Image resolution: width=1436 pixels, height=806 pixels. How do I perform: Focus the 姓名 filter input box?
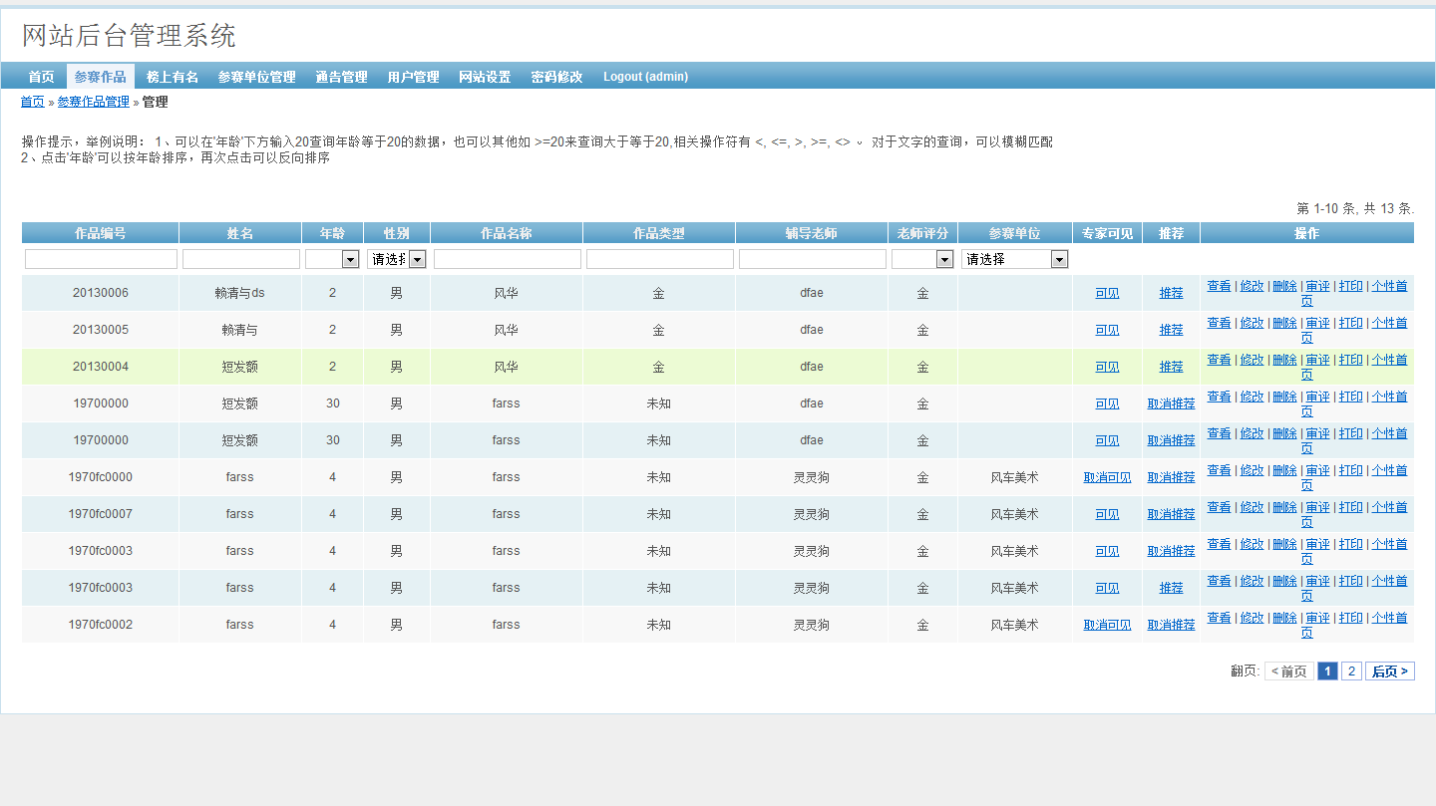coord(240,259)
